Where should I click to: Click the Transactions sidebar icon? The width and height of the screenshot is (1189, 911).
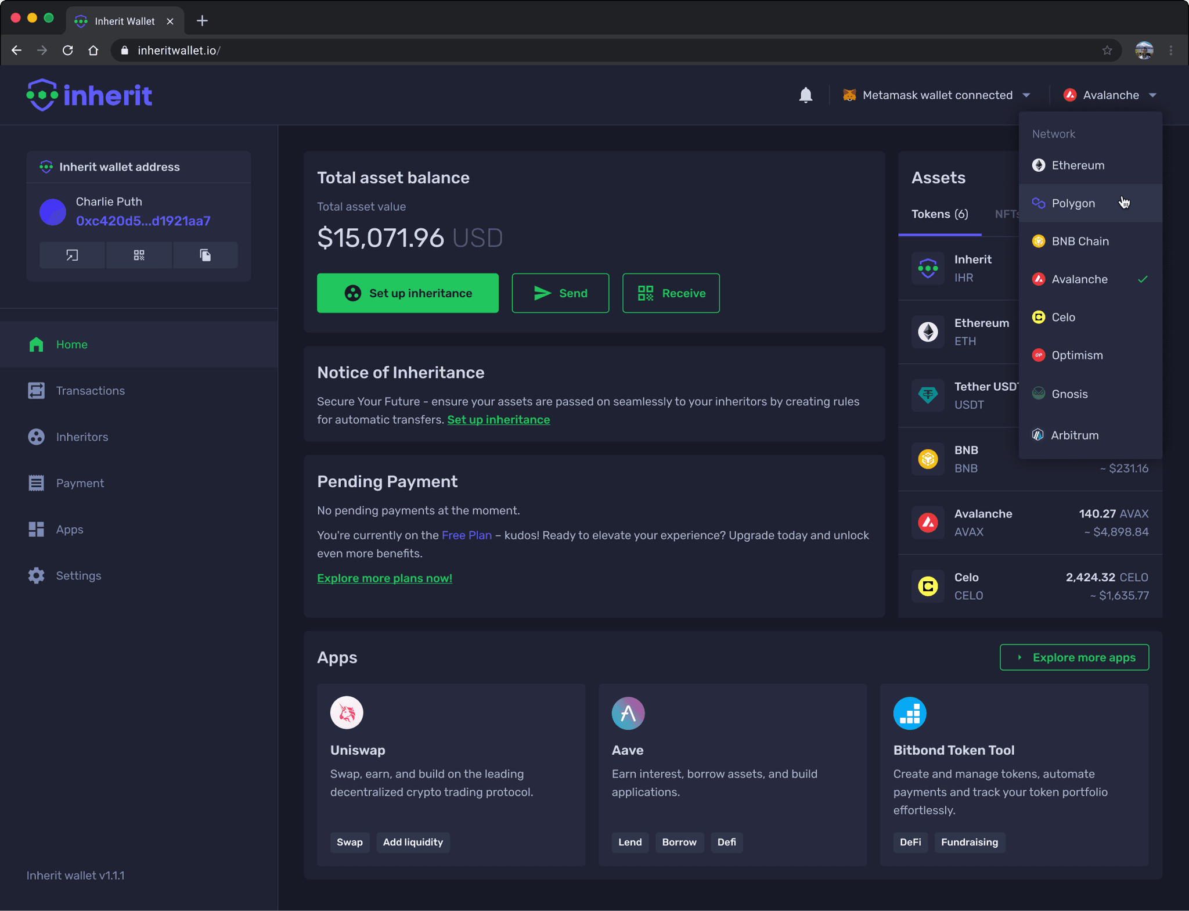tap(35, 390)
